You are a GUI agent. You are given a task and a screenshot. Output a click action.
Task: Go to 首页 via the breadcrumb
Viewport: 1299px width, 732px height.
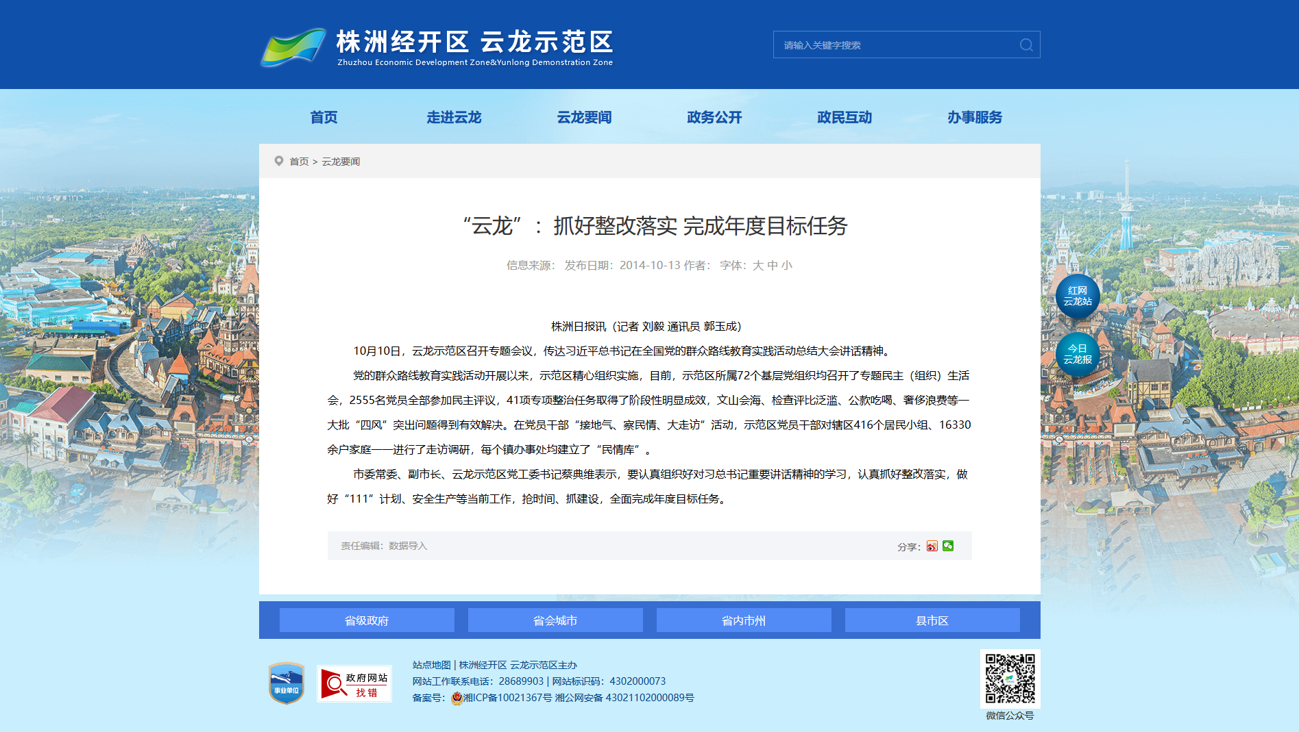(x=299, y=162)
